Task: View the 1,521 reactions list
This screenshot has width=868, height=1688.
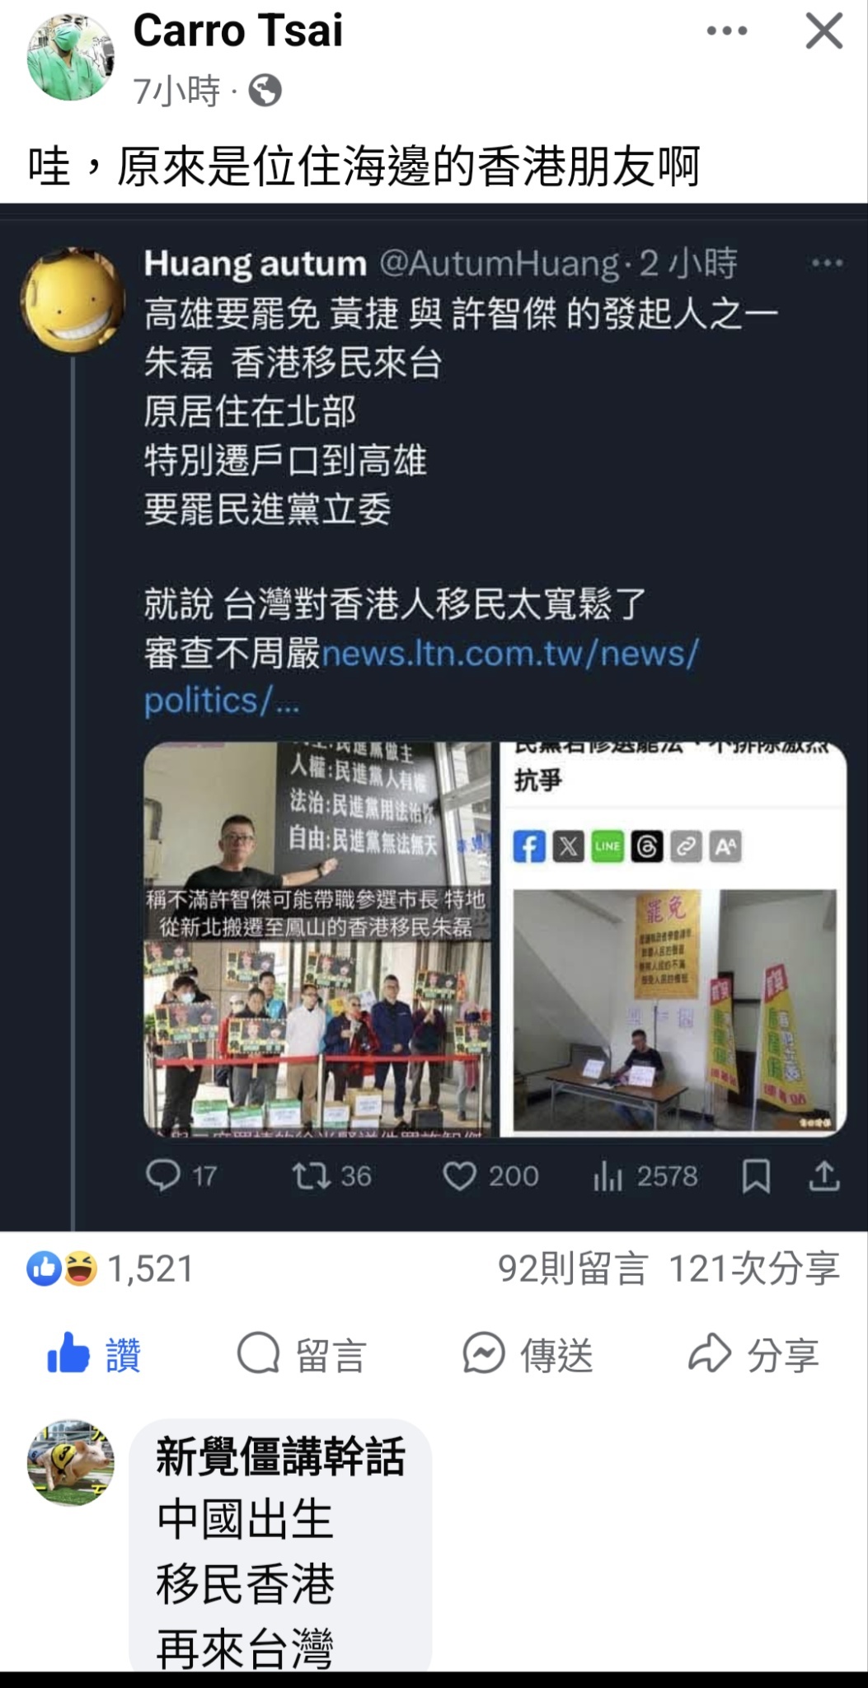Action: (x=110, y=1268)
